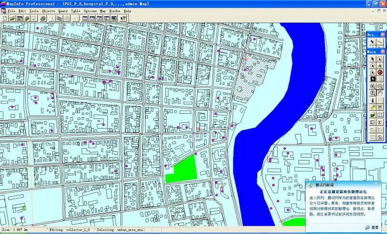Click the New Table toolbar icon

[x=5, y=18]
